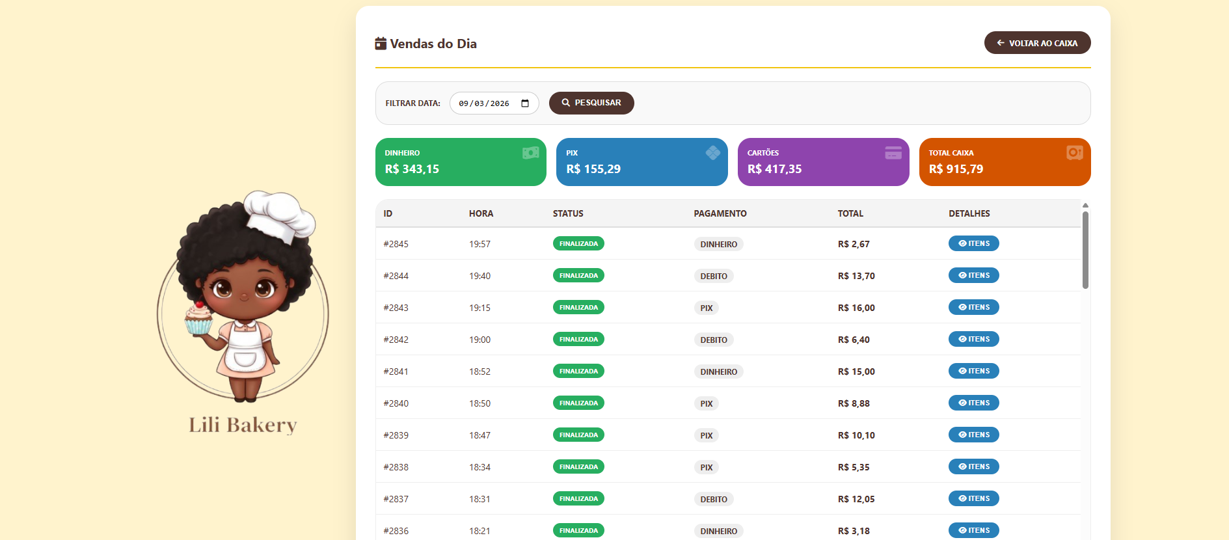Click the scrollbar up arrow
The image size is (1229, 540).
[x=1085, y=205]
